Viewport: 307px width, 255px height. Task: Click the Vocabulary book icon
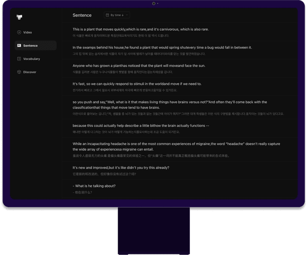coord(19,59)
